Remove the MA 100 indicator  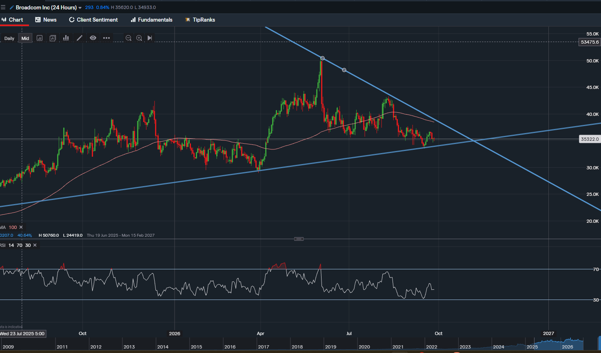coord(21,227)
